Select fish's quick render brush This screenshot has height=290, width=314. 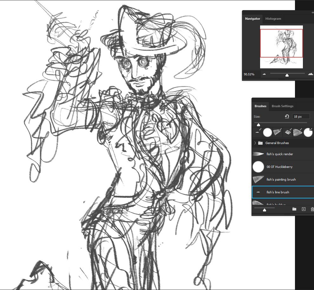pyautogui.click(x=283, y=154)
